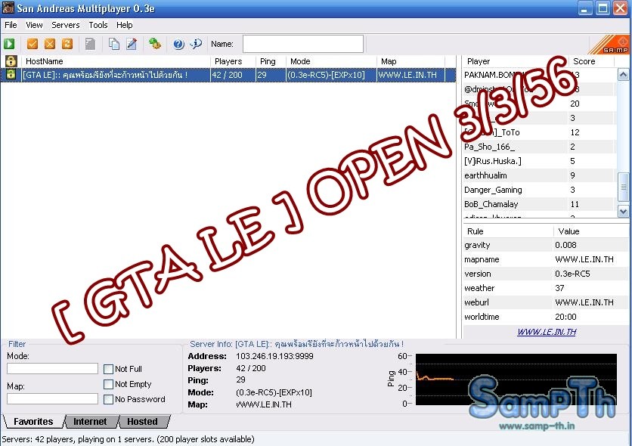Click the weather rule row
The width and height of the screenshot is (632, 446).
[546, 288]
